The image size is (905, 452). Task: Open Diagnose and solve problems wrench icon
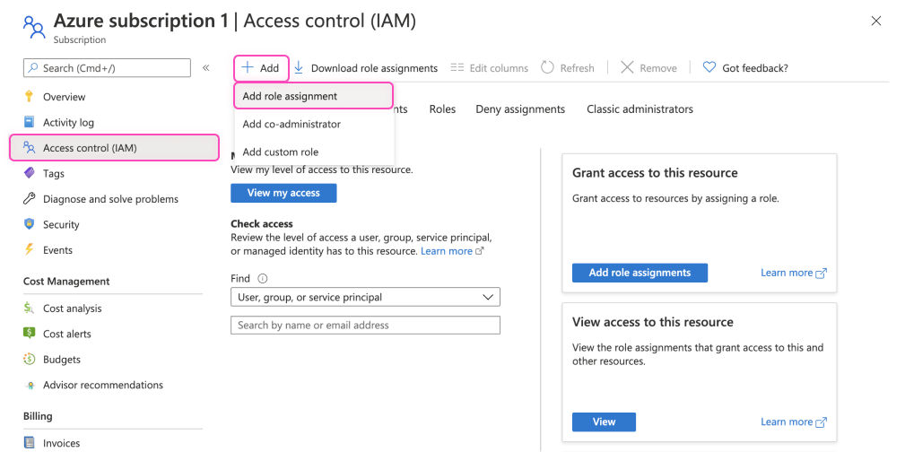pyautogui.click(x=30, y=199)
